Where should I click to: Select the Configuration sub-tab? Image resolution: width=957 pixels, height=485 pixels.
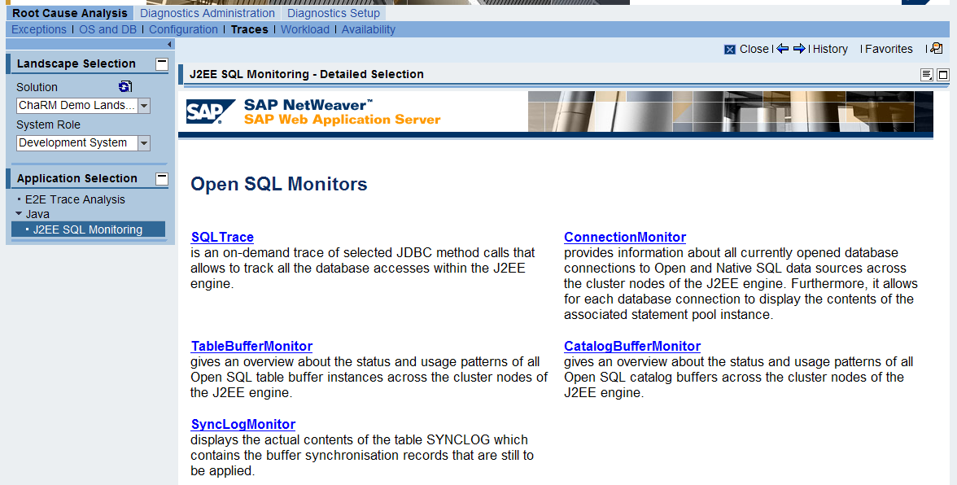(183, 29)
